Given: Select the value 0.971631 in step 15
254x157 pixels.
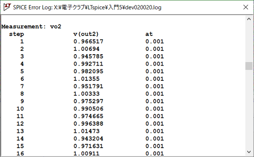Looking at the screenshot, I should (88, 146).
